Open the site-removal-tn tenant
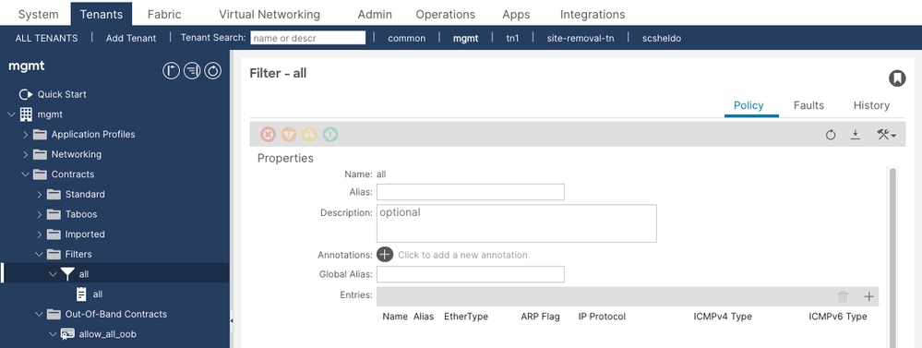Screen dimensions: 922x348 pos(581,38)
